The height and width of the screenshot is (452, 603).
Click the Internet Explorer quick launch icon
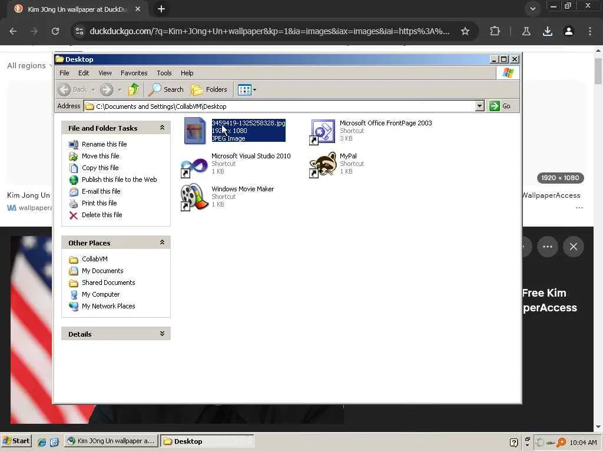(x=42, y=442)
